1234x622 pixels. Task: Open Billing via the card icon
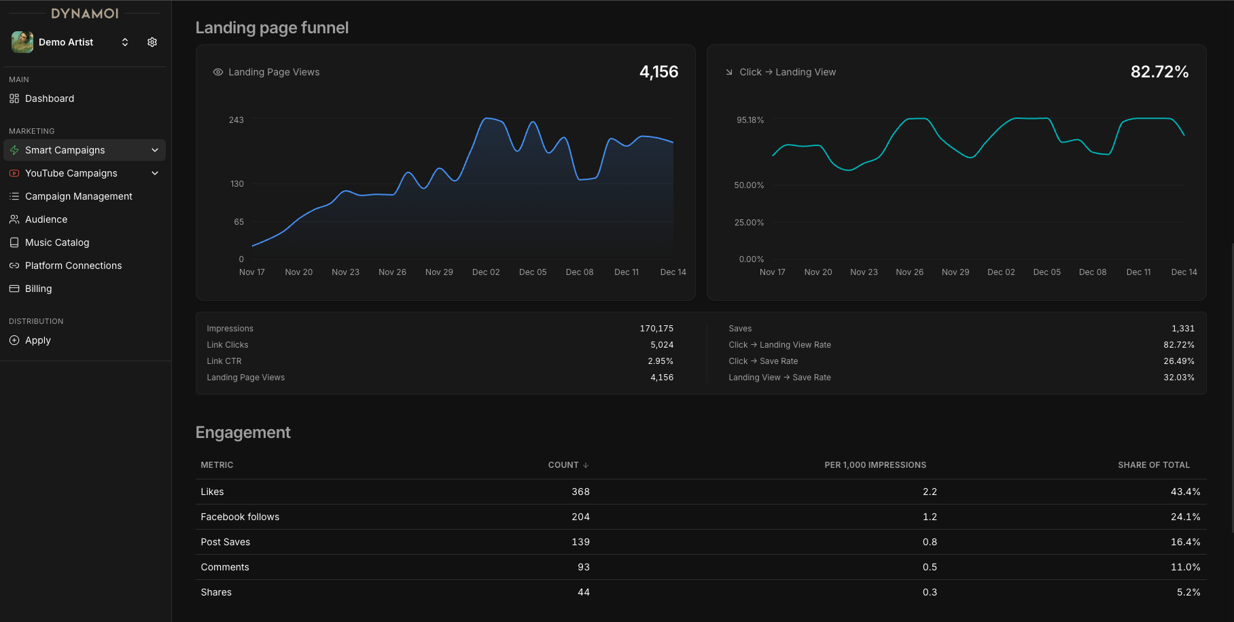tap(14, 289)
